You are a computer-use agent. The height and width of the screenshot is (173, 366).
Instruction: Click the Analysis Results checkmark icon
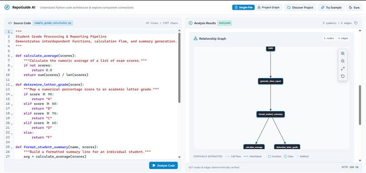pos(190,23)
